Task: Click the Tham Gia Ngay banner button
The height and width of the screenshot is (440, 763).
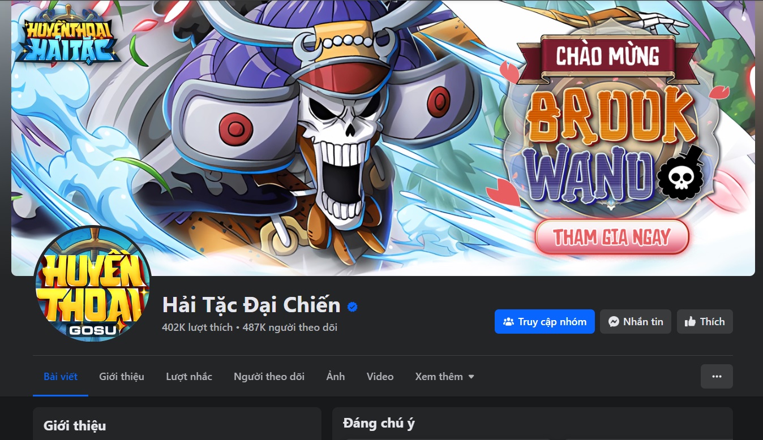Action: click(x=612, y=236)
